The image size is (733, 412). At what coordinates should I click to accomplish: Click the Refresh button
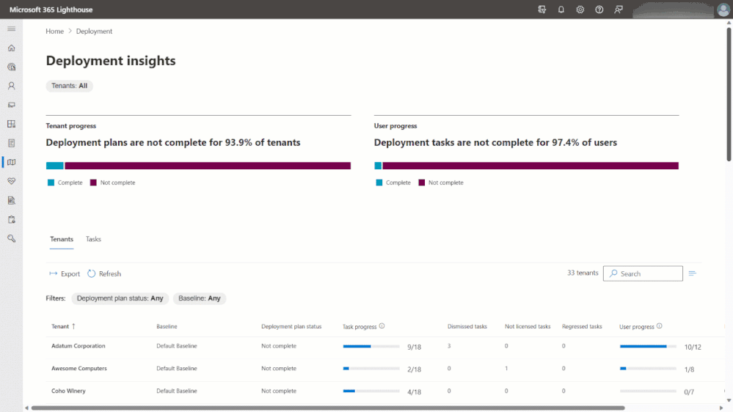tap(104, 273)
